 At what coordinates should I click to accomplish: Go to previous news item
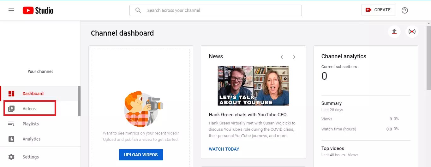[x=282, y=57]
